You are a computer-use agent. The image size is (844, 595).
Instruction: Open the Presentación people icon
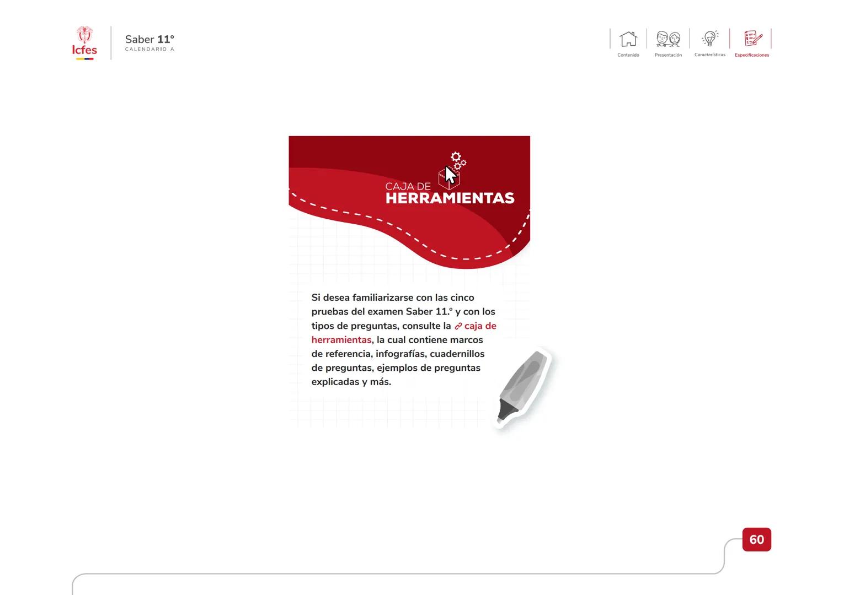coord(668,39)
